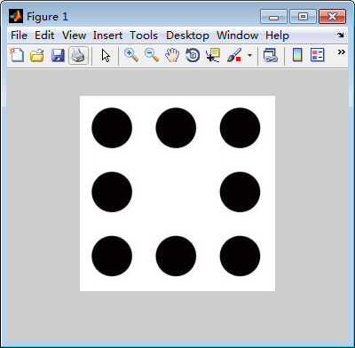Open the Insert menu
The width and height of the screenshot is (355, 348).
[107, 36]
